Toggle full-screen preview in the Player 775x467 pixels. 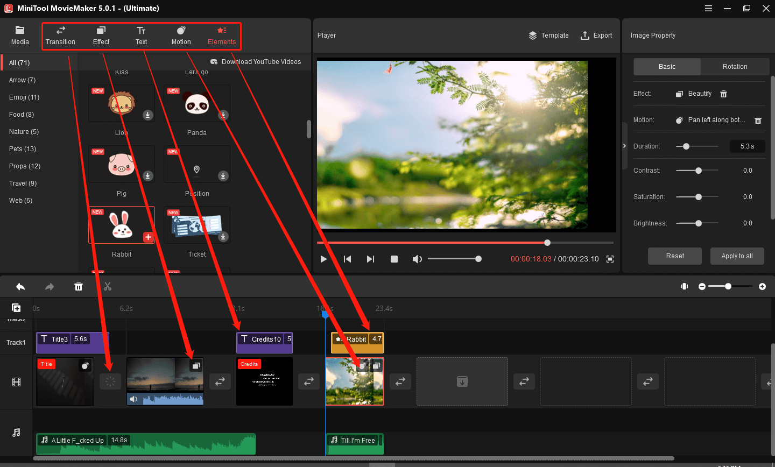click(x=610, y=259)
